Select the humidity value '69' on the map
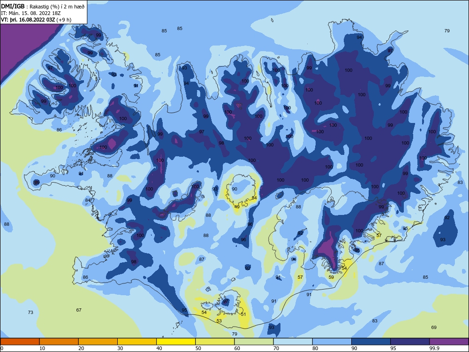469x352 pixels. pos(434,328)
